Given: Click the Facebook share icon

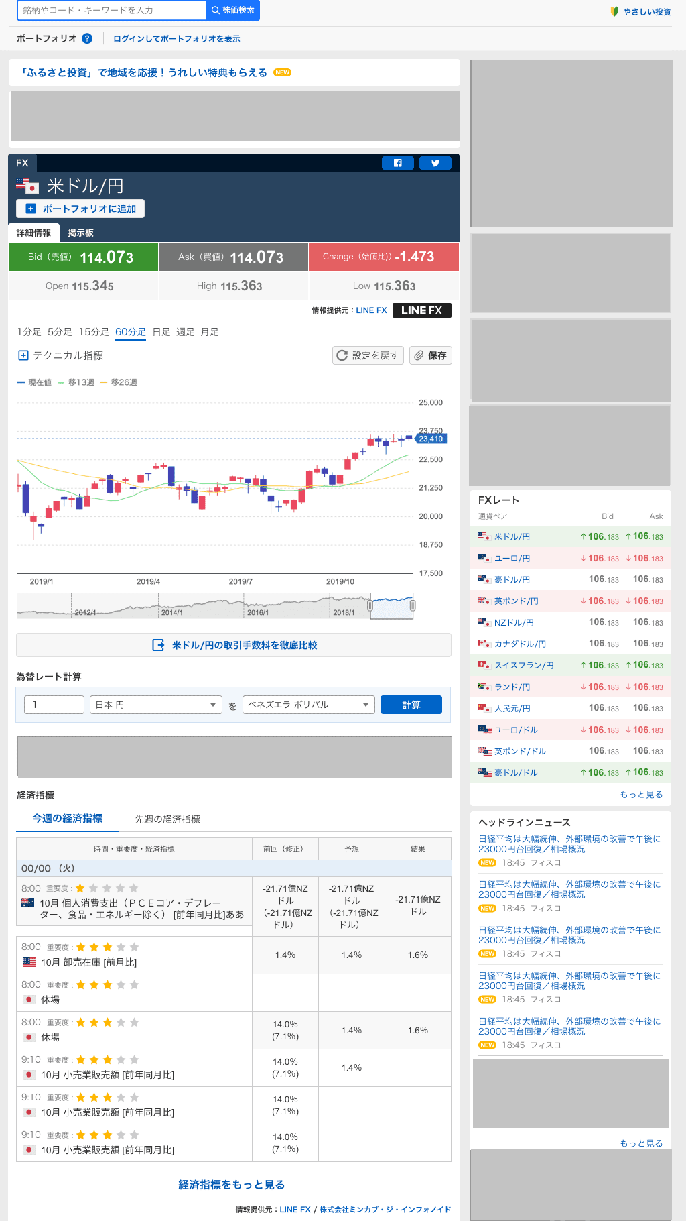Looking at the screenshot, I should coord(397,163).
